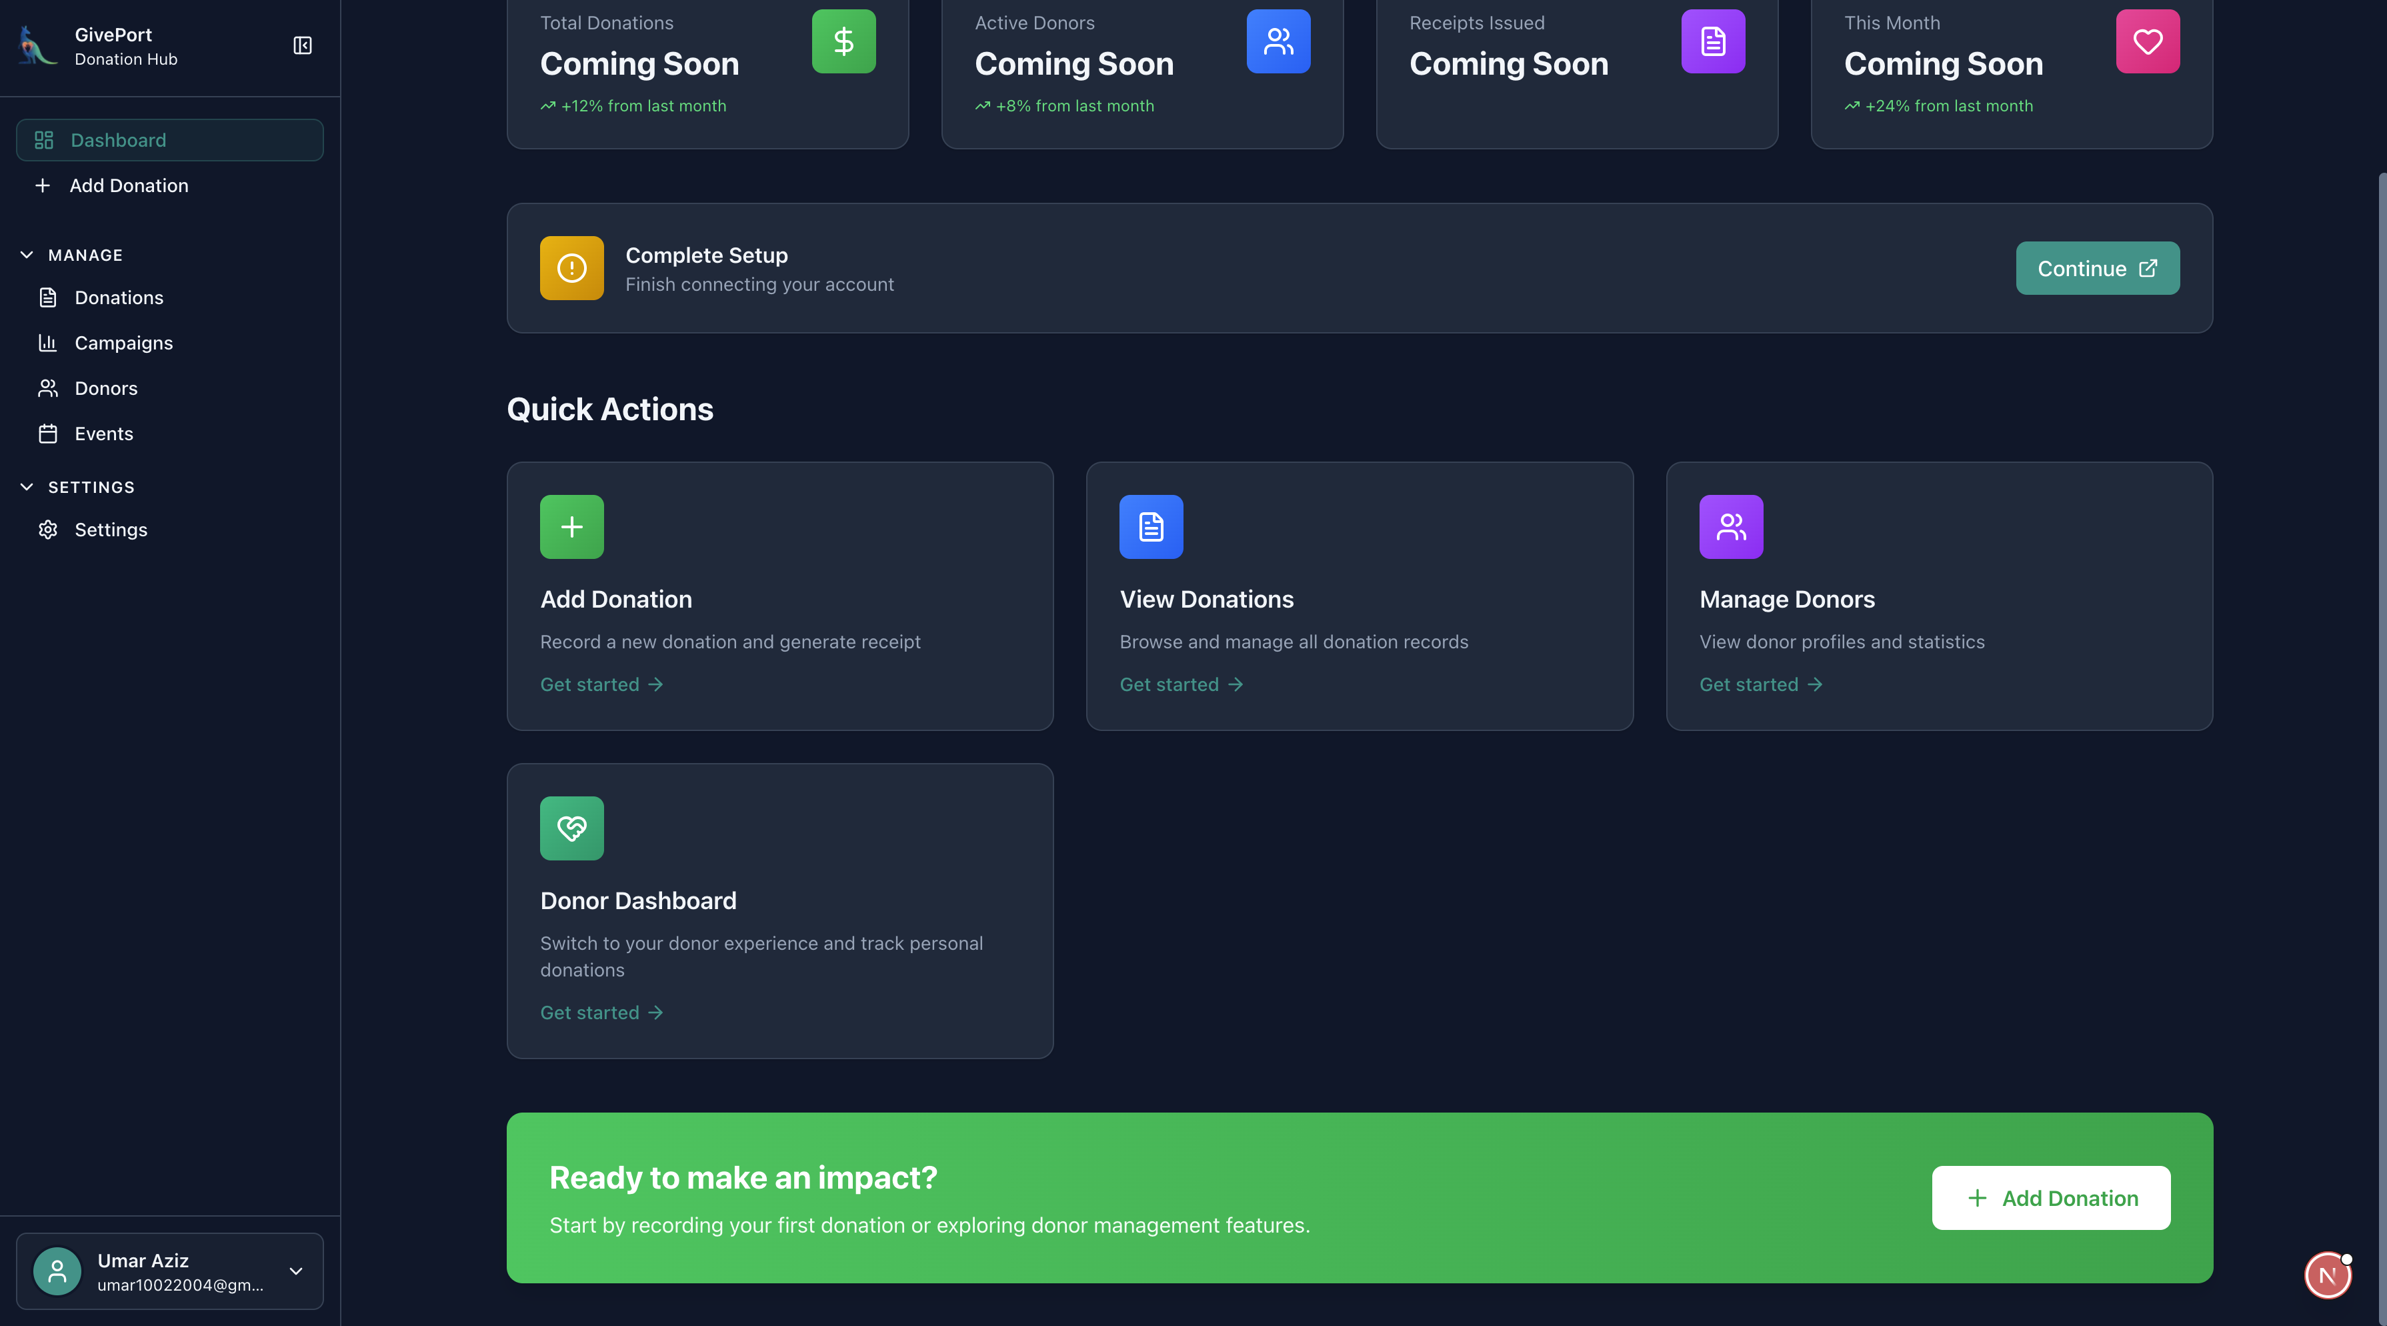Collapse the SETTINGS section
Screen dimensions: 2387x1326
tap(26, 486)
